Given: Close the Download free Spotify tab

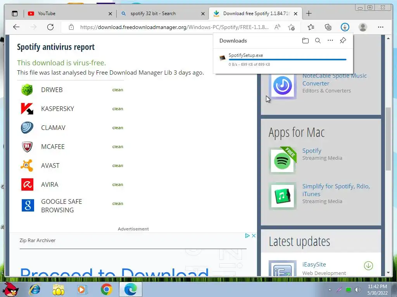Looking at the screenshot, I should tap(295, 14).
